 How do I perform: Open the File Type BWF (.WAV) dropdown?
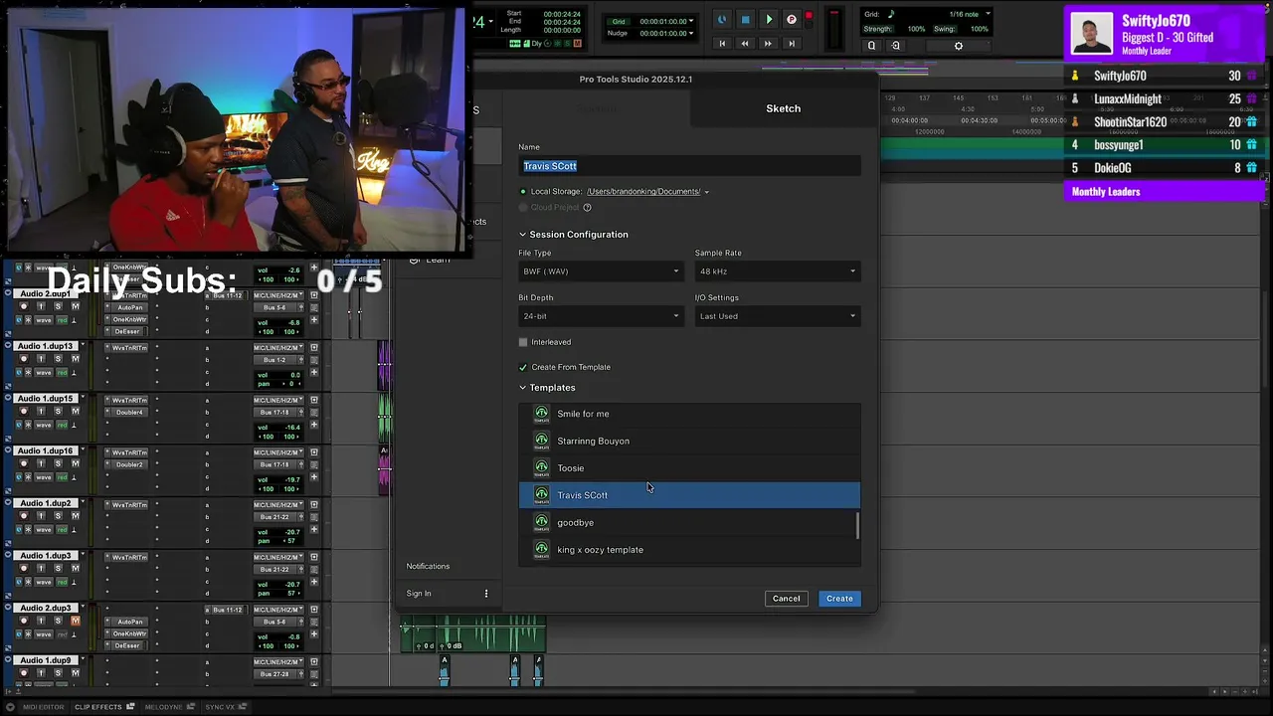[601, 271]
